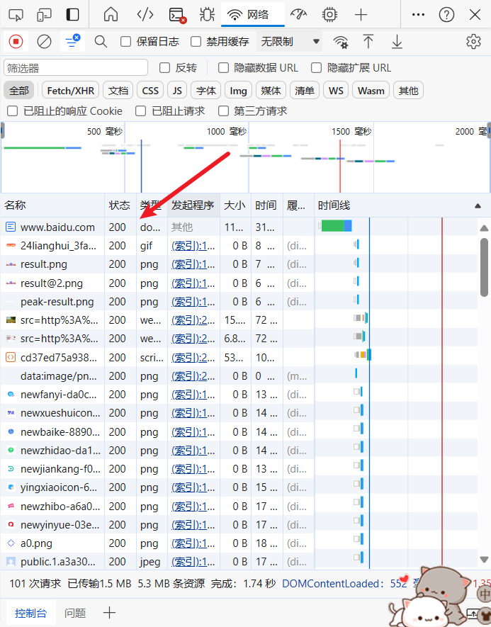Image resolution: width=491 pixels, height=627 pixels.
Task: Filter requests by 其他
Action: point(408,91)
